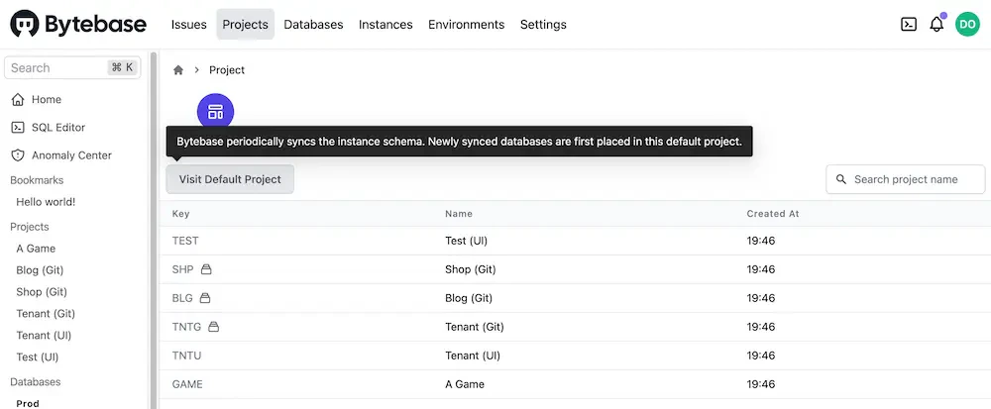Click the lock icon beside SHP
Viewport: 991px width, 409px height.
click(206, 269)
